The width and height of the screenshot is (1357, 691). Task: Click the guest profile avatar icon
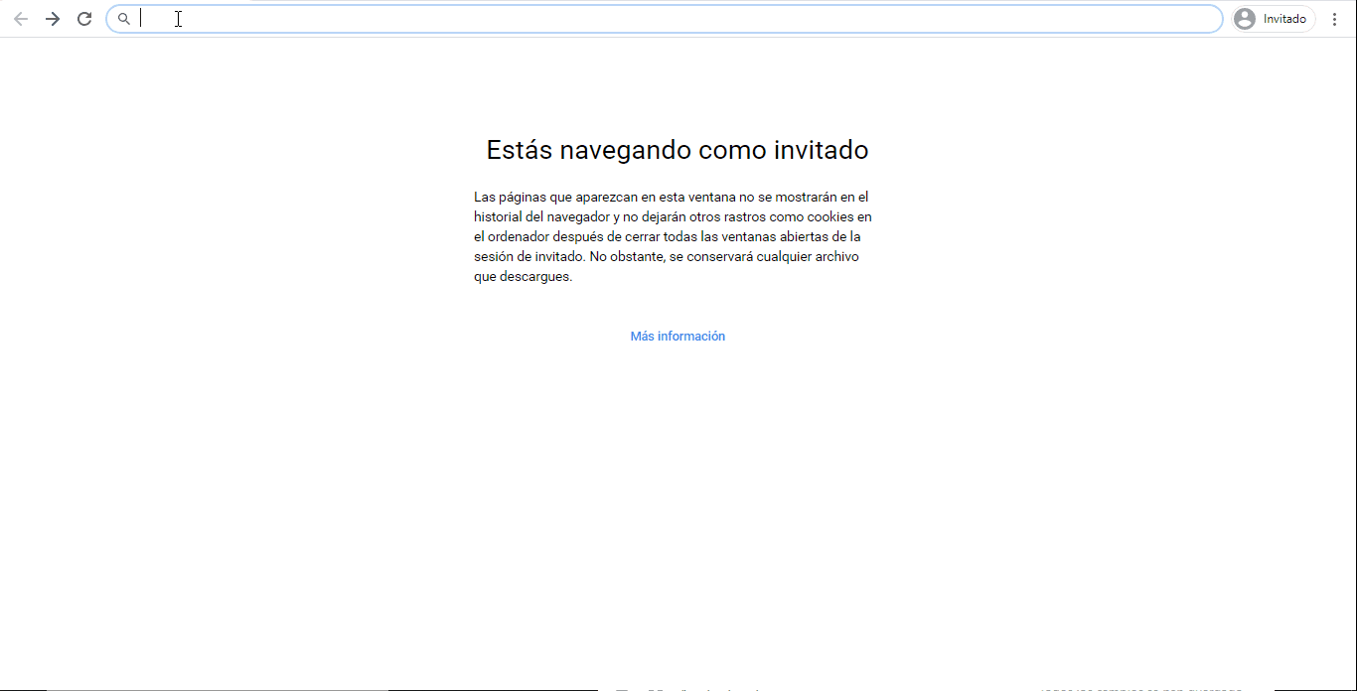(x=1245, y=18)
